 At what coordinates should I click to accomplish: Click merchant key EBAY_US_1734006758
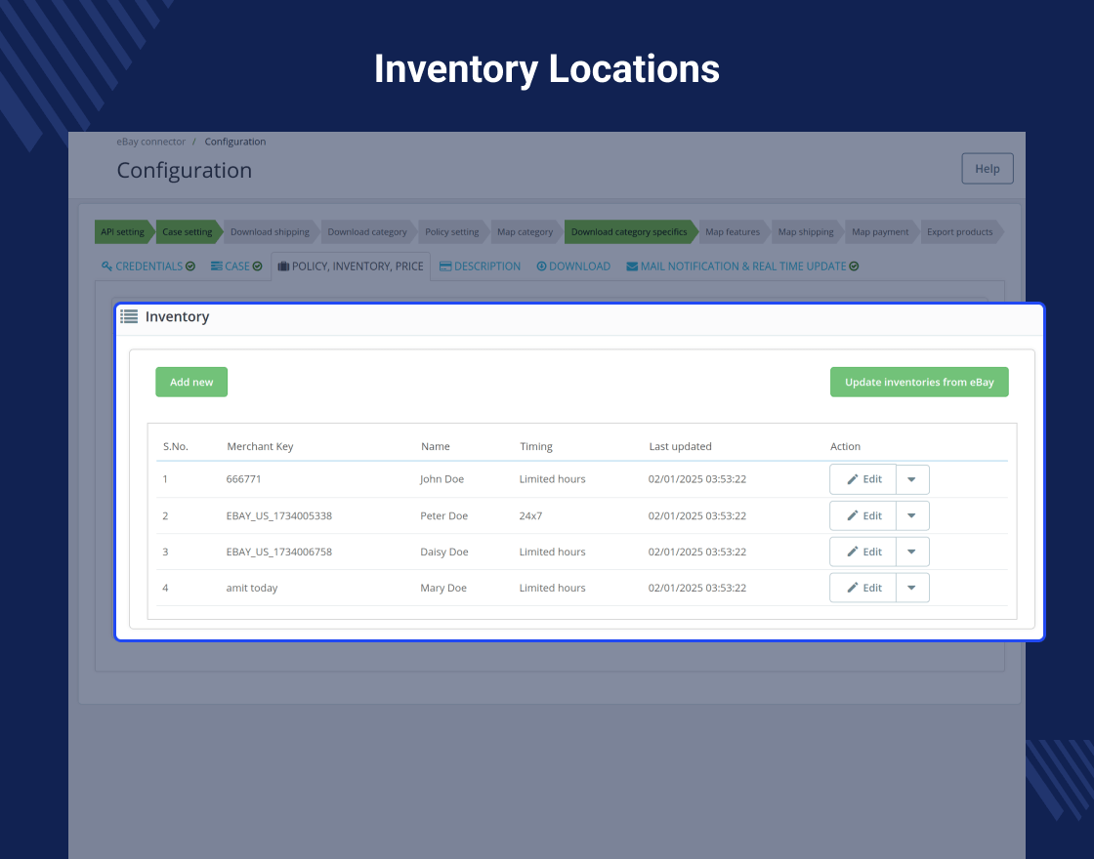click(x=279, y=552)
